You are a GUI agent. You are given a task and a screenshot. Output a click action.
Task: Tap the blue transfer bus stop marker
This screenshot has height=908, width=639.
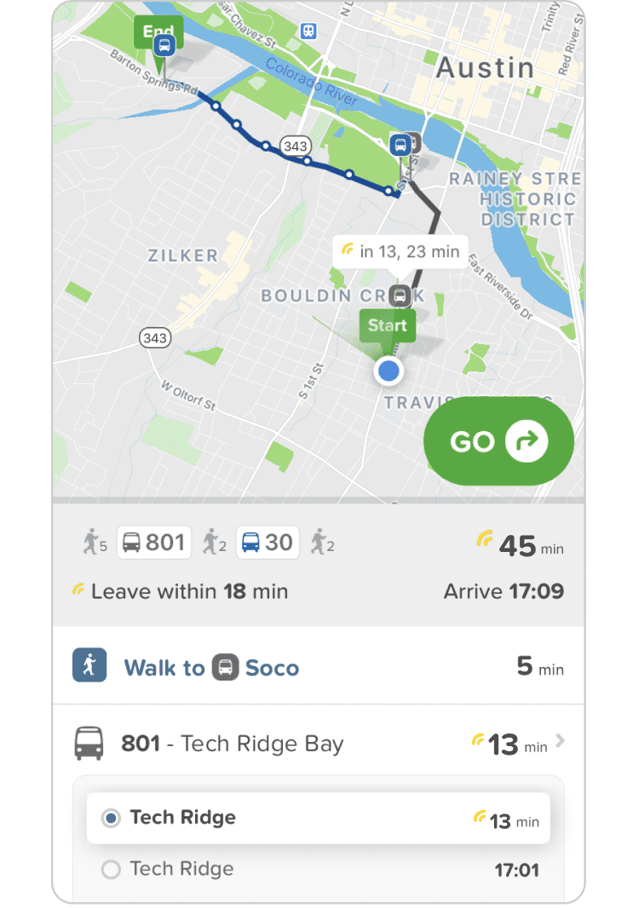click(x=400, y=145)
